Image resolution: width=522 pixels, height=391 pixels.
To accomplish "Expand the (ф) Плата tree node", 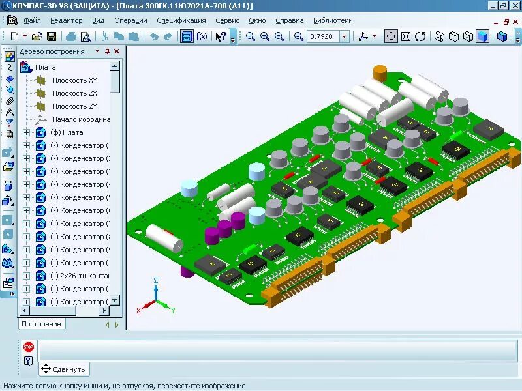I will [x=26, y=133].
